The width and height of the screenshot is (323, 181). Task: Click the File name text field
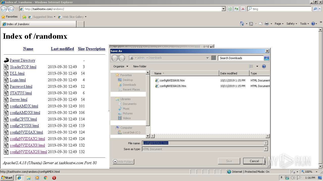(203, 143)
